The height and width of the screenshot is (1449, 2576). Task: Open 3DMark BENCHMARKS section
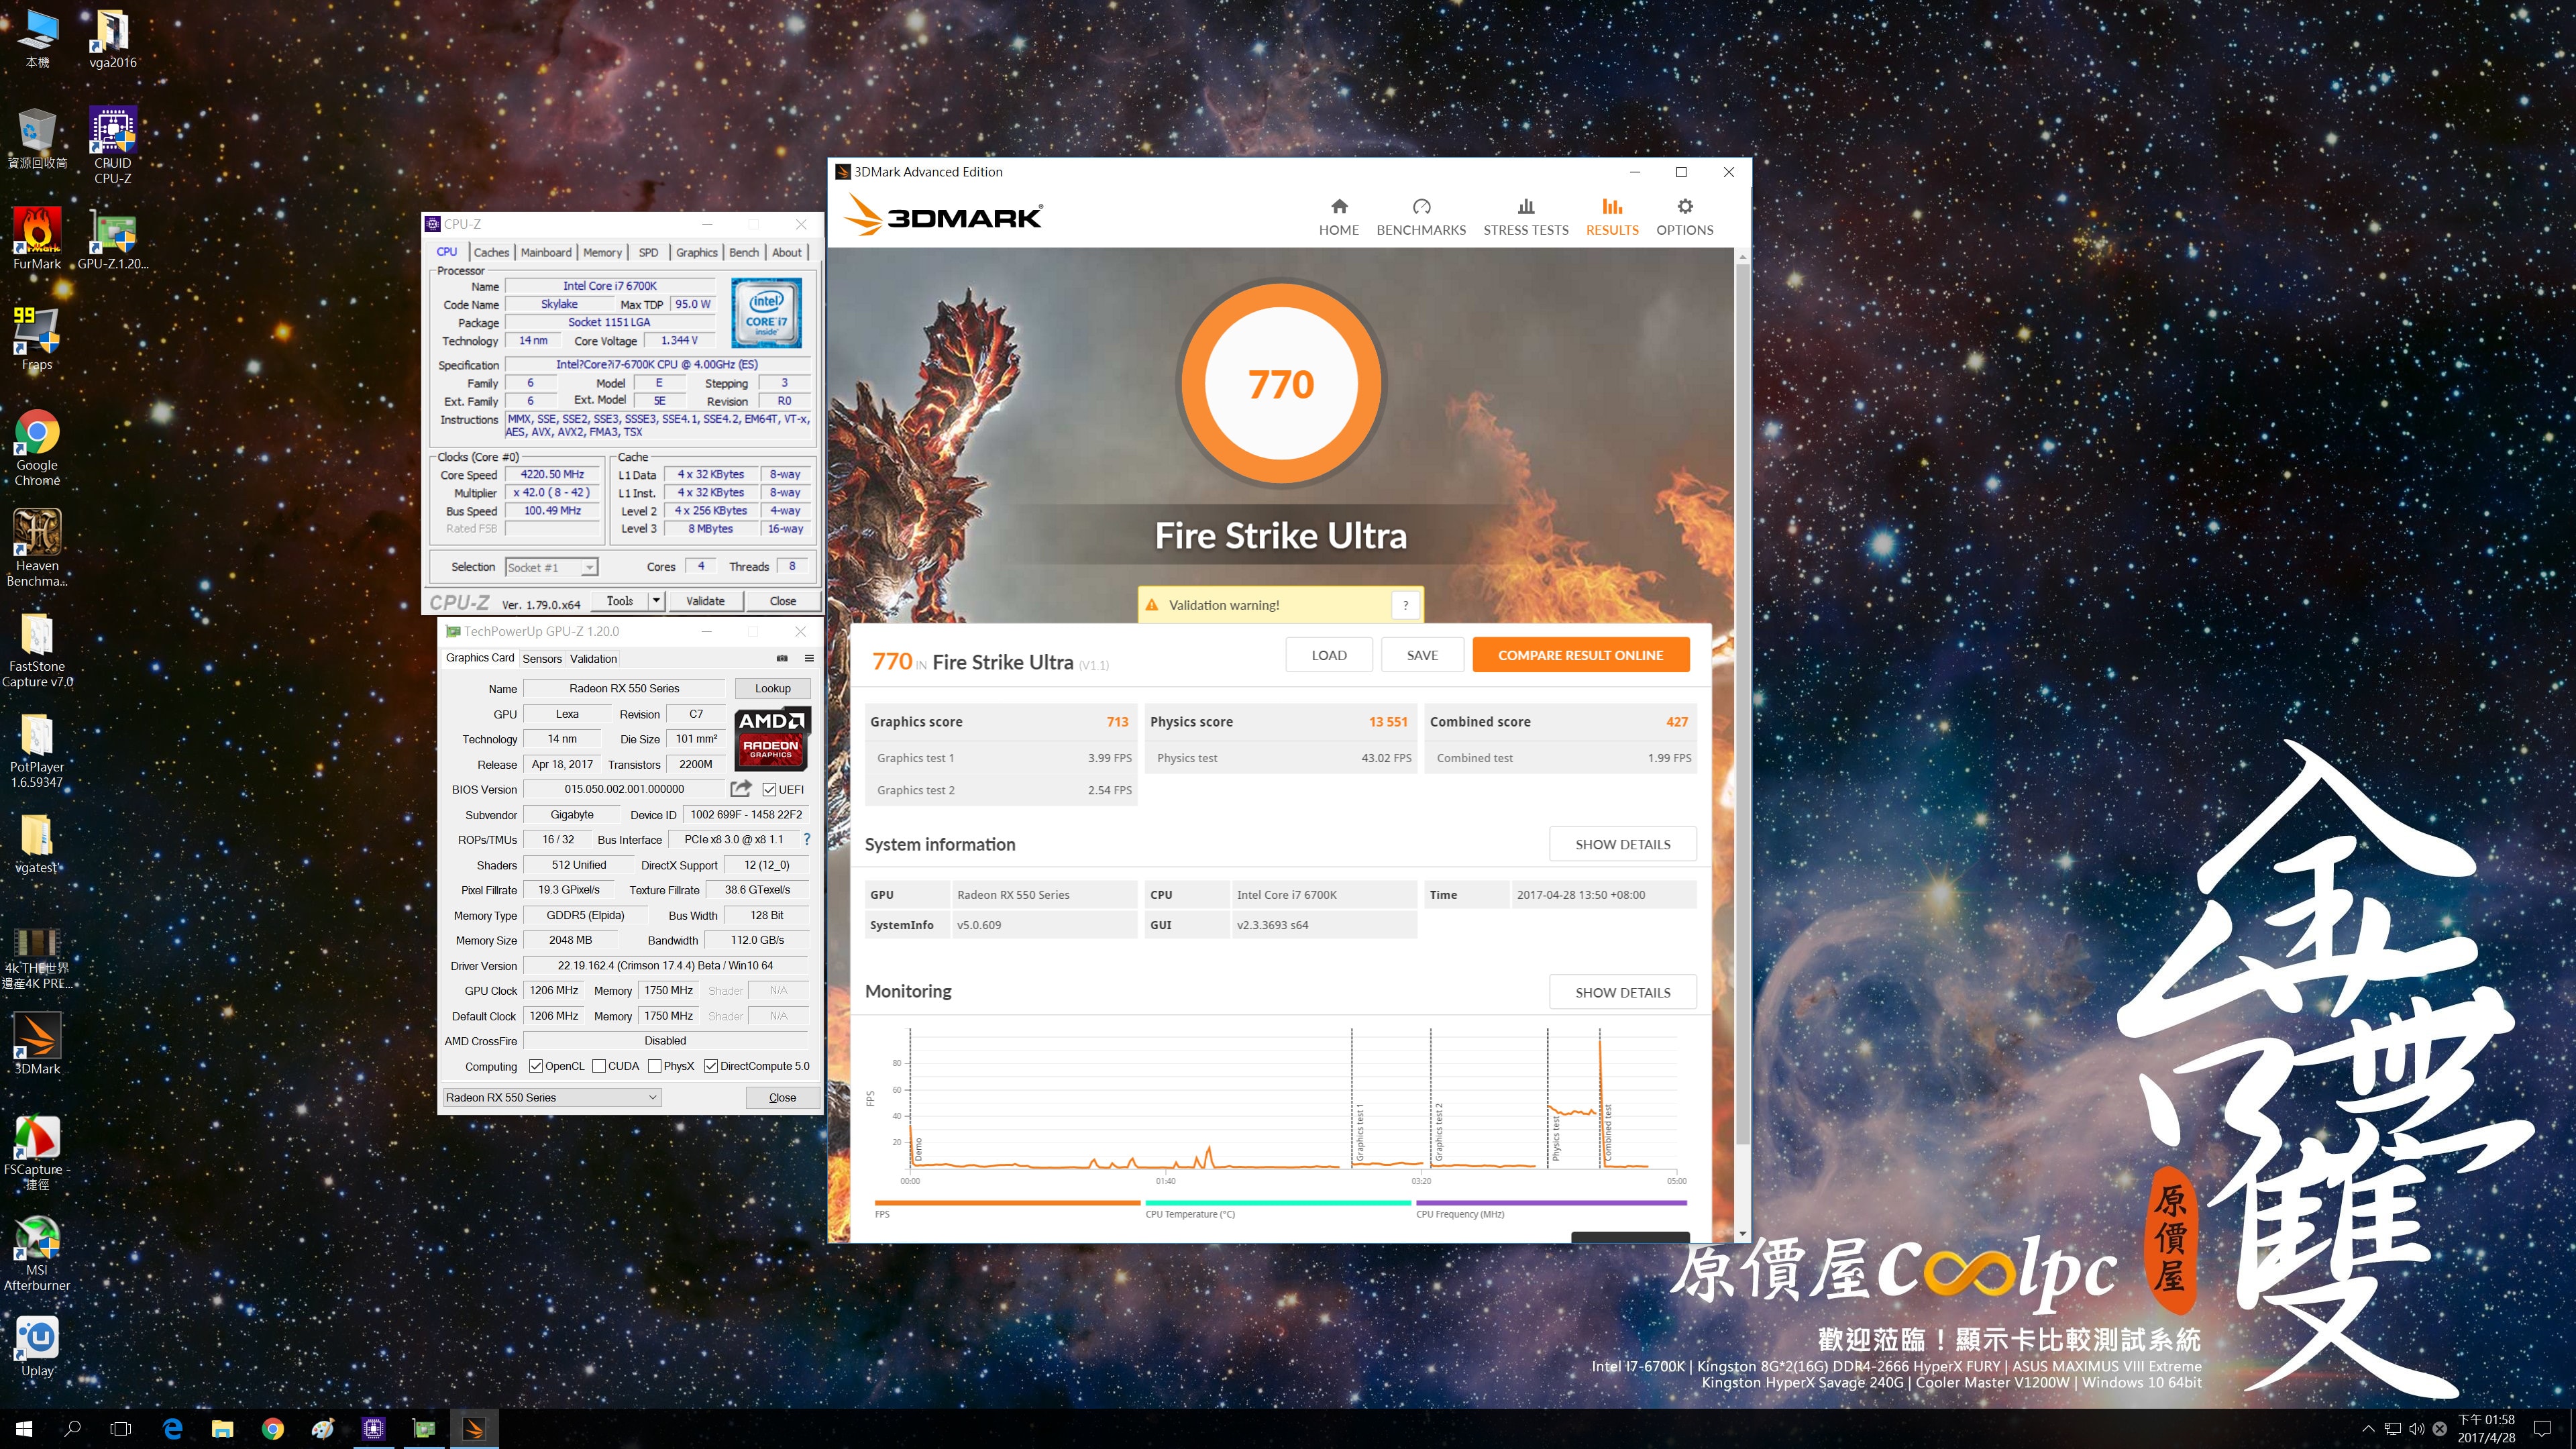(1421, 217)
